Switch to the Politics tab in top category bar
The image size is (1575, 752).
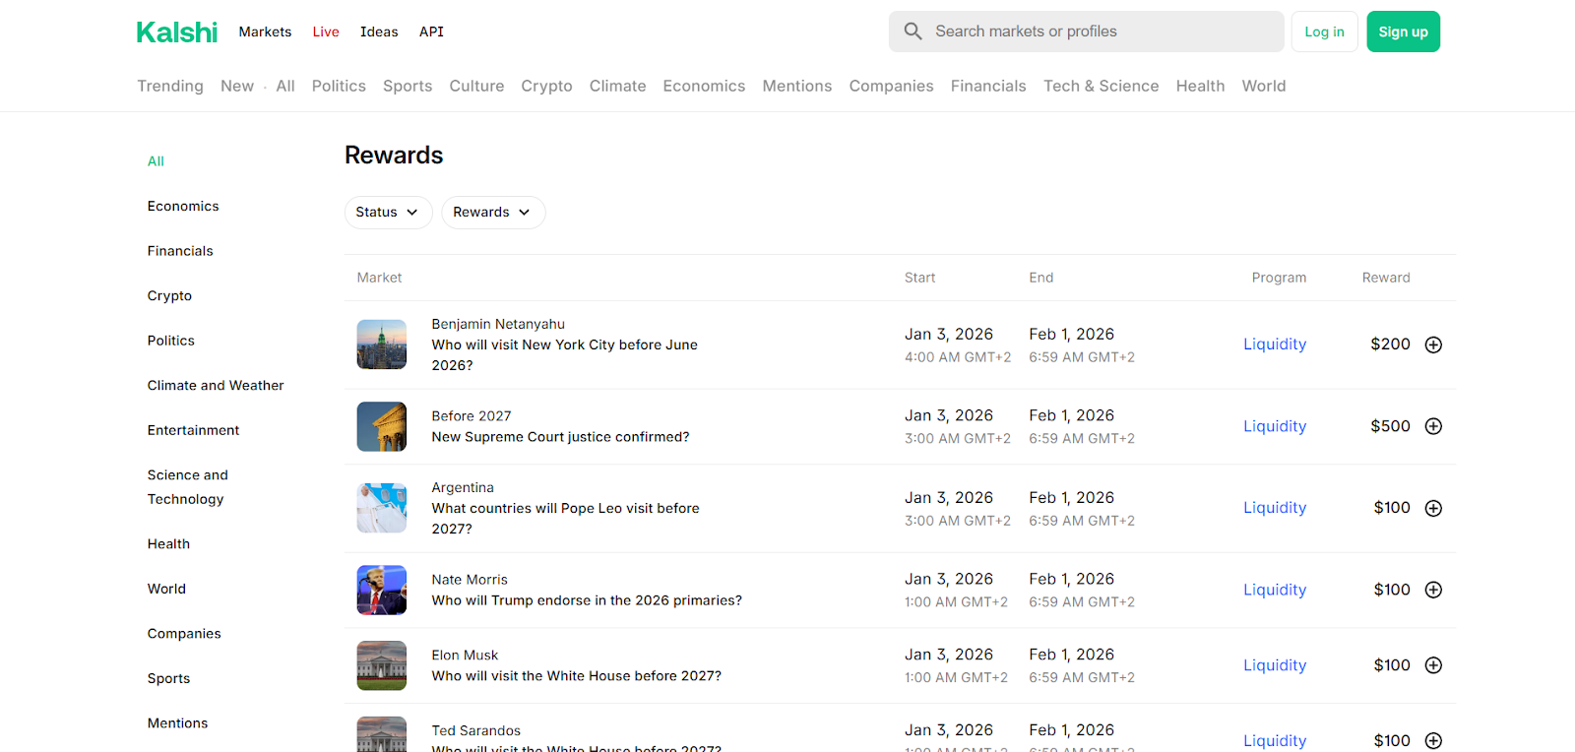point(339,86)
